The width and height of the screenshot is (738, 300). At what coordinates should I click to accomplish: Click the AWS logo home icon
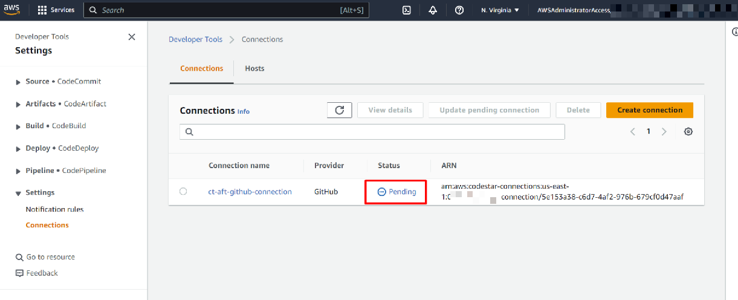11,10
